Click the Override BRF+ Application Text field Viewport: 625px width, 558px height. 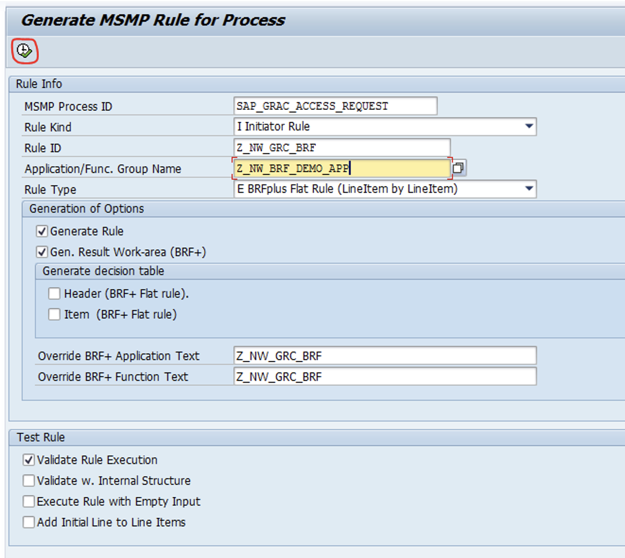(x=385, y=356)
